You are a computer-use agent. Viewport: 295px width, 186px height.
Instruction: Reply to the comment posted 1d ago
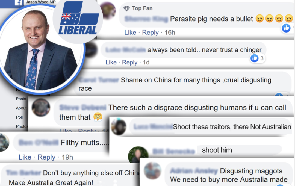(x=130, y=62)
